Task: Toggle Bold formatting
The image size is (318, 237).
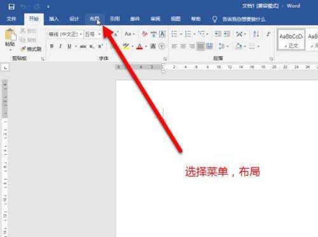Action: [x=52, y=47]
